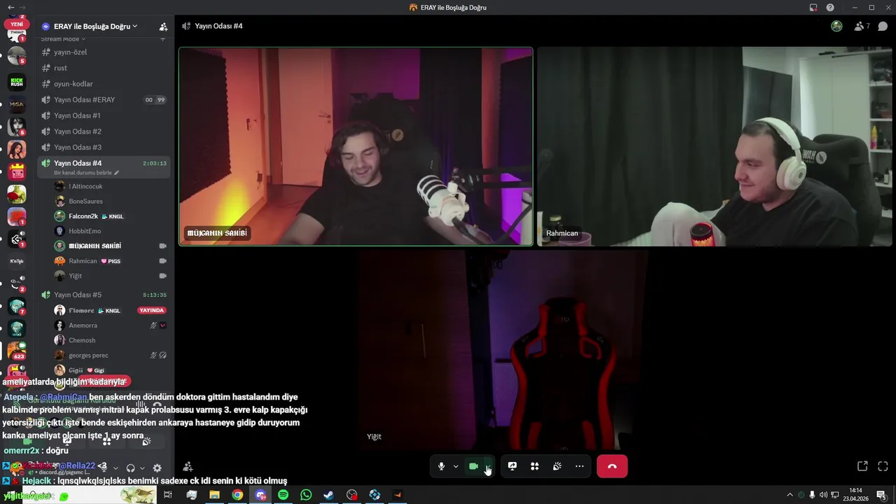The image size is (896, 504).
Task: Open Spotify from the taskbar
Action: pos(283,495)
